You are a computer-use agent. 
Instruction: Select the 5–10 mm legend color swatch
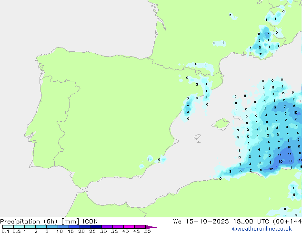[52, 227]
